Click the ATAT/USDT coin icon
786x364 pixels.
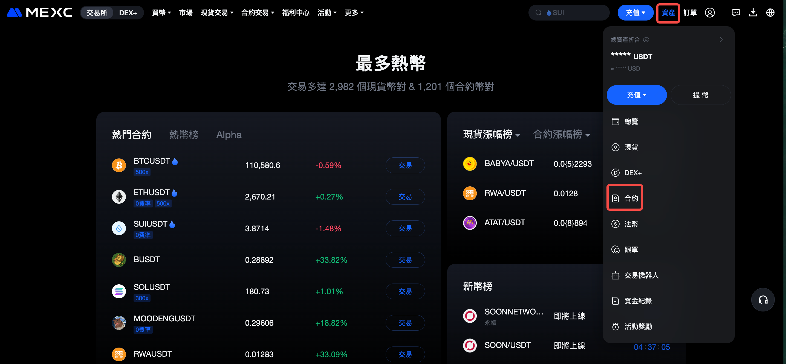point(470,223)
